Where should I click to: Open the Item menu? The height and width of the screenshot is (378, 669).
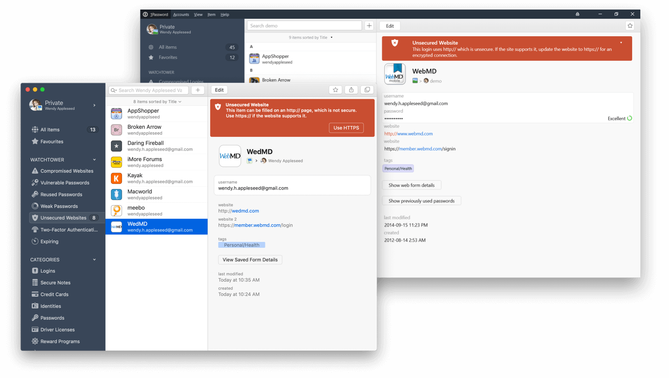[x=211, y=14]
